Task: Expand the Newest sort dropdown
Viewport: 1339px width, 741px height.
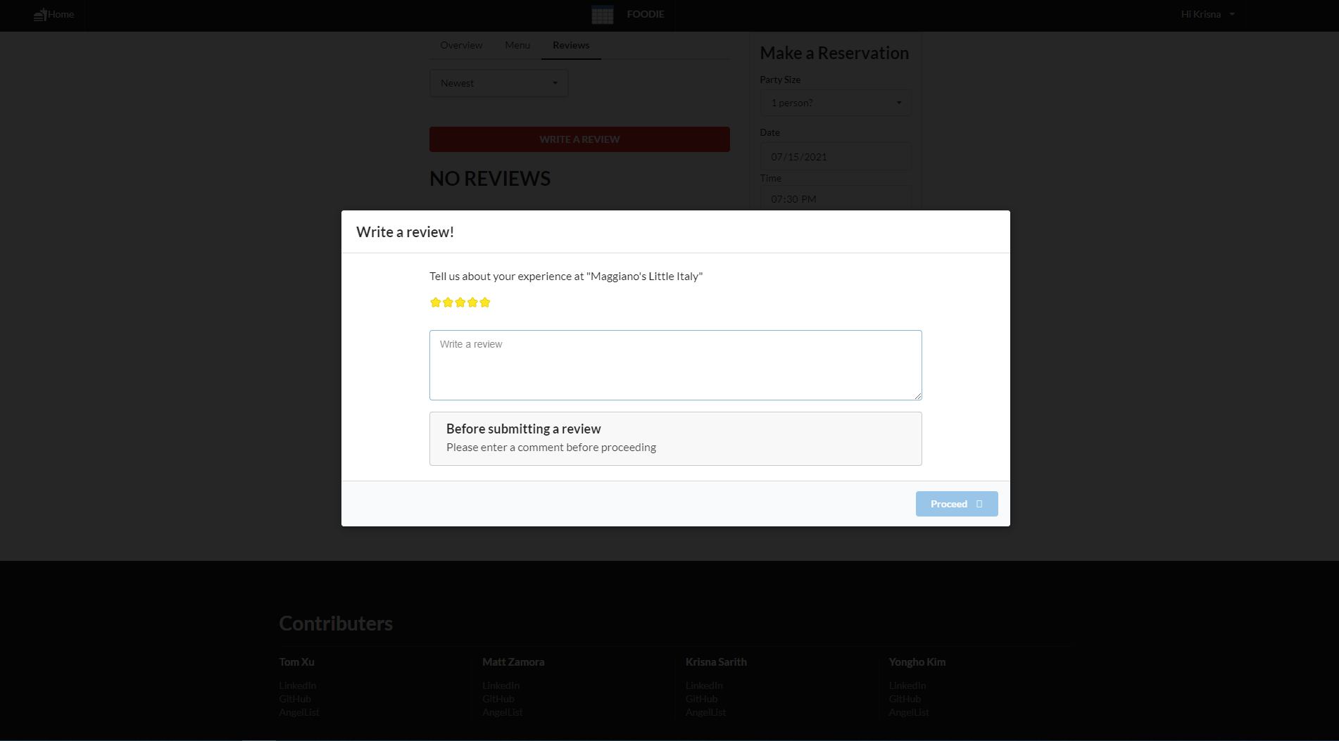Action: click(498, 83)
